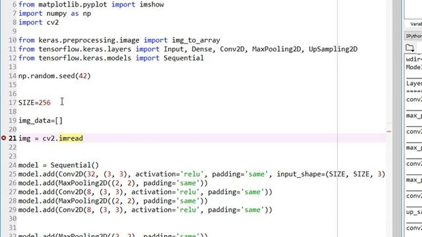This screenshot has width=422, height=237.
Task: Click 'UpSampling2D' in the layers import line
Action: pyautogui.click(x=333, y=49)
